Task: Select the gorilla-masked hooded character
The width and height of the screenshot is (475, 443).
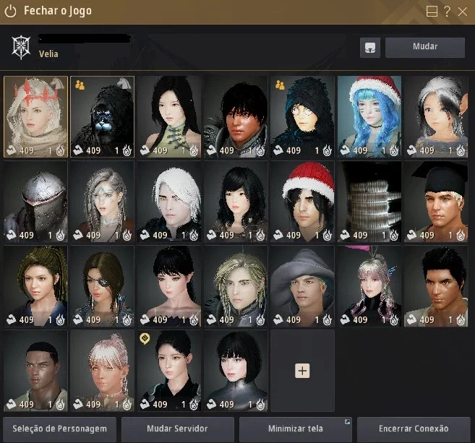Action: [x=103, y=116]
